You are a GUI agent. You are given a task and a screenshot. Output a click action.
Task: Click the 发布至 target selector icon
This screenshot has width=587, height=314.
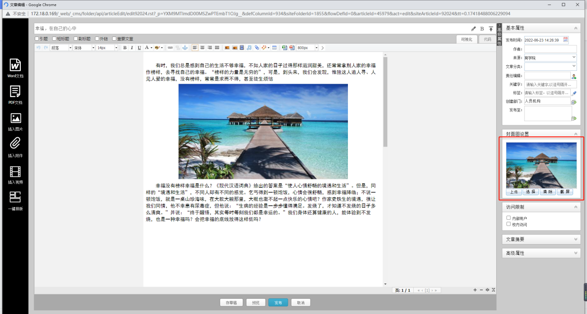[574, 118]
